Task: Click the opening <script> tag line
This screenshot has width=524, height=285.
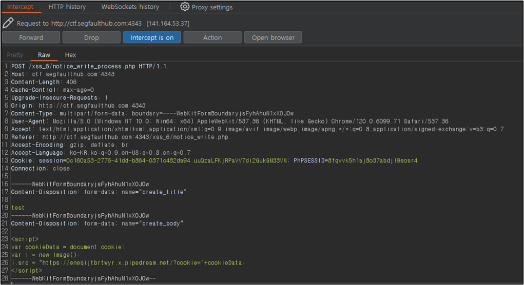Action: coord(25,239)
